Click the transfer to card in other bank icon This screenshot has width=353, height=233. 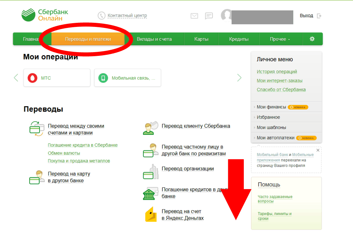click(37, 177)
